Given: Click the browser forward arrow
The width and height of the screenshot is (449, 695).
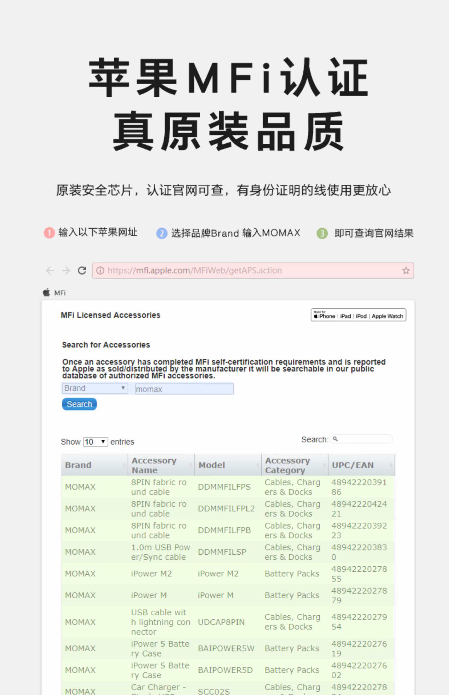Looking at the screenshot, I should (66, 271).
